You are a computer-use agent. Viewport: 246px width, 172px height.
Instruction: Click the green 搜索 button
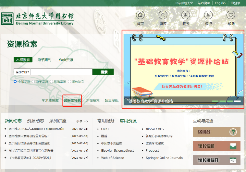[x=103, y=72]
